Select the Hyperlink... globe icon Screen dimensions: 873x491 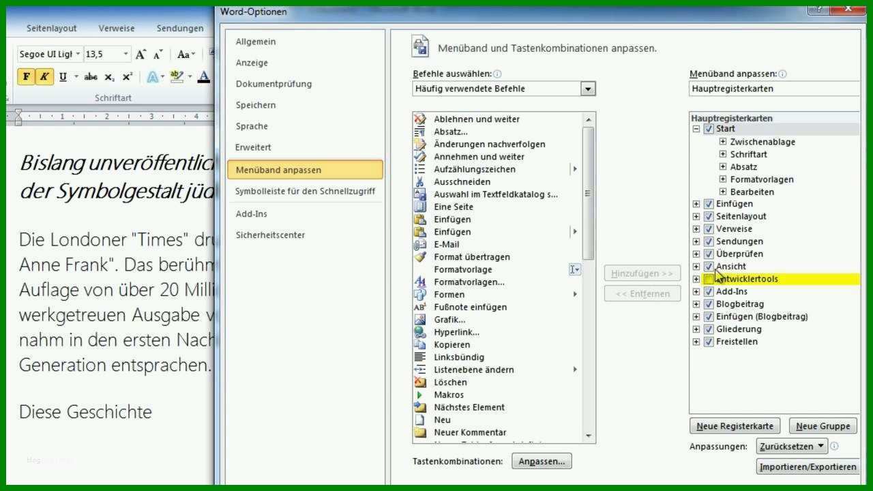(420, 332)
